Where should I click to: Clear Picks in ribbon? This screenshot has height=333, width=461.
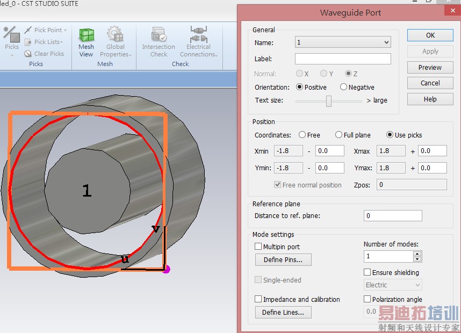[44, 54]
